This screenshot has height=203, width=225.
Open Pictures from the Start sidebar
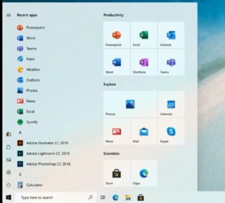tap(9, 160)
